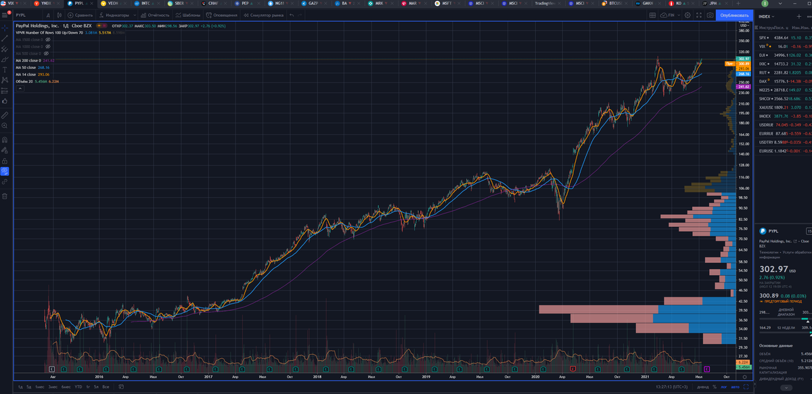Screen dimensions: 812x394
Task: Select the trend line drawing tool
Action: [5, 39]
